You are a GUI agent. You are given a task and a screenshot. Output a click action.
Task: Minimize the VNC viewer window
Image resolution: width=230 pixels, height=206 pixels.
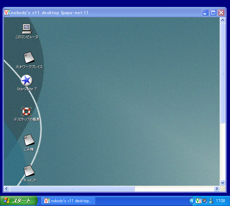pyautogui.click(x=205, y=13)
